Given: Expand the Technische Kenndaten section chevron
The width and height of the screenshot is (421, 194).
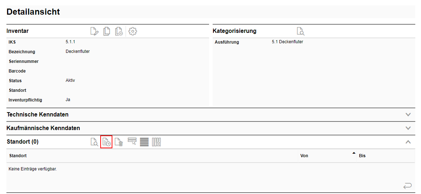Looking at the screenshot, I should [408, 115].
